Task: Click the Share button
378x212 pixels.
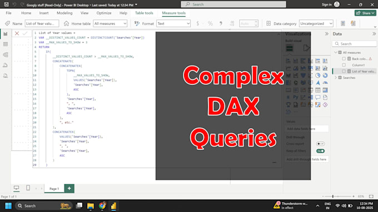Action: (x=365, y=13)
